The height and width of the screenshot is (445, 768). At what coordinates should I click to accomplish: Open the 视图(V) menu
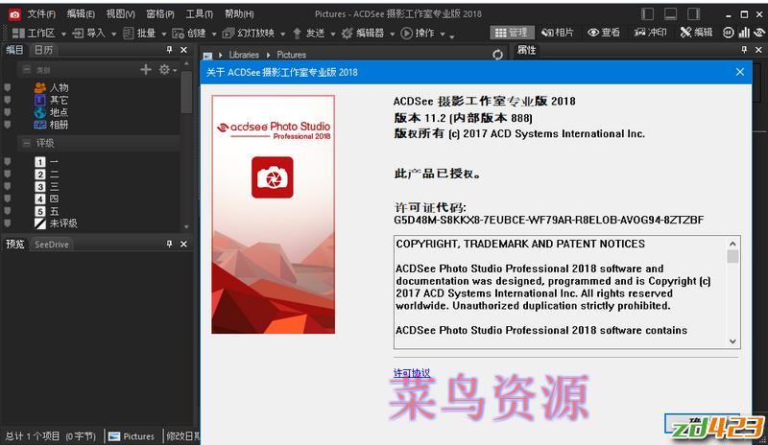coord(121,14)
